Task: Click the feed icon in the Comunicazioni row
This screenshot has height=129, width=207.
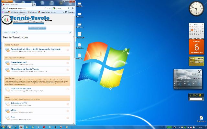Action: click(68, 50)
